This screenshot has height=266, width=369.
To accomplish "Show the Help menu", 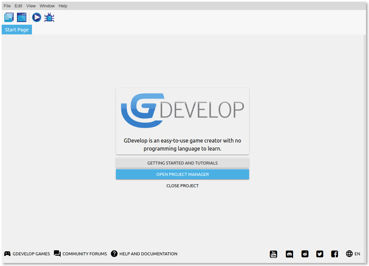I will pos(63,6).
